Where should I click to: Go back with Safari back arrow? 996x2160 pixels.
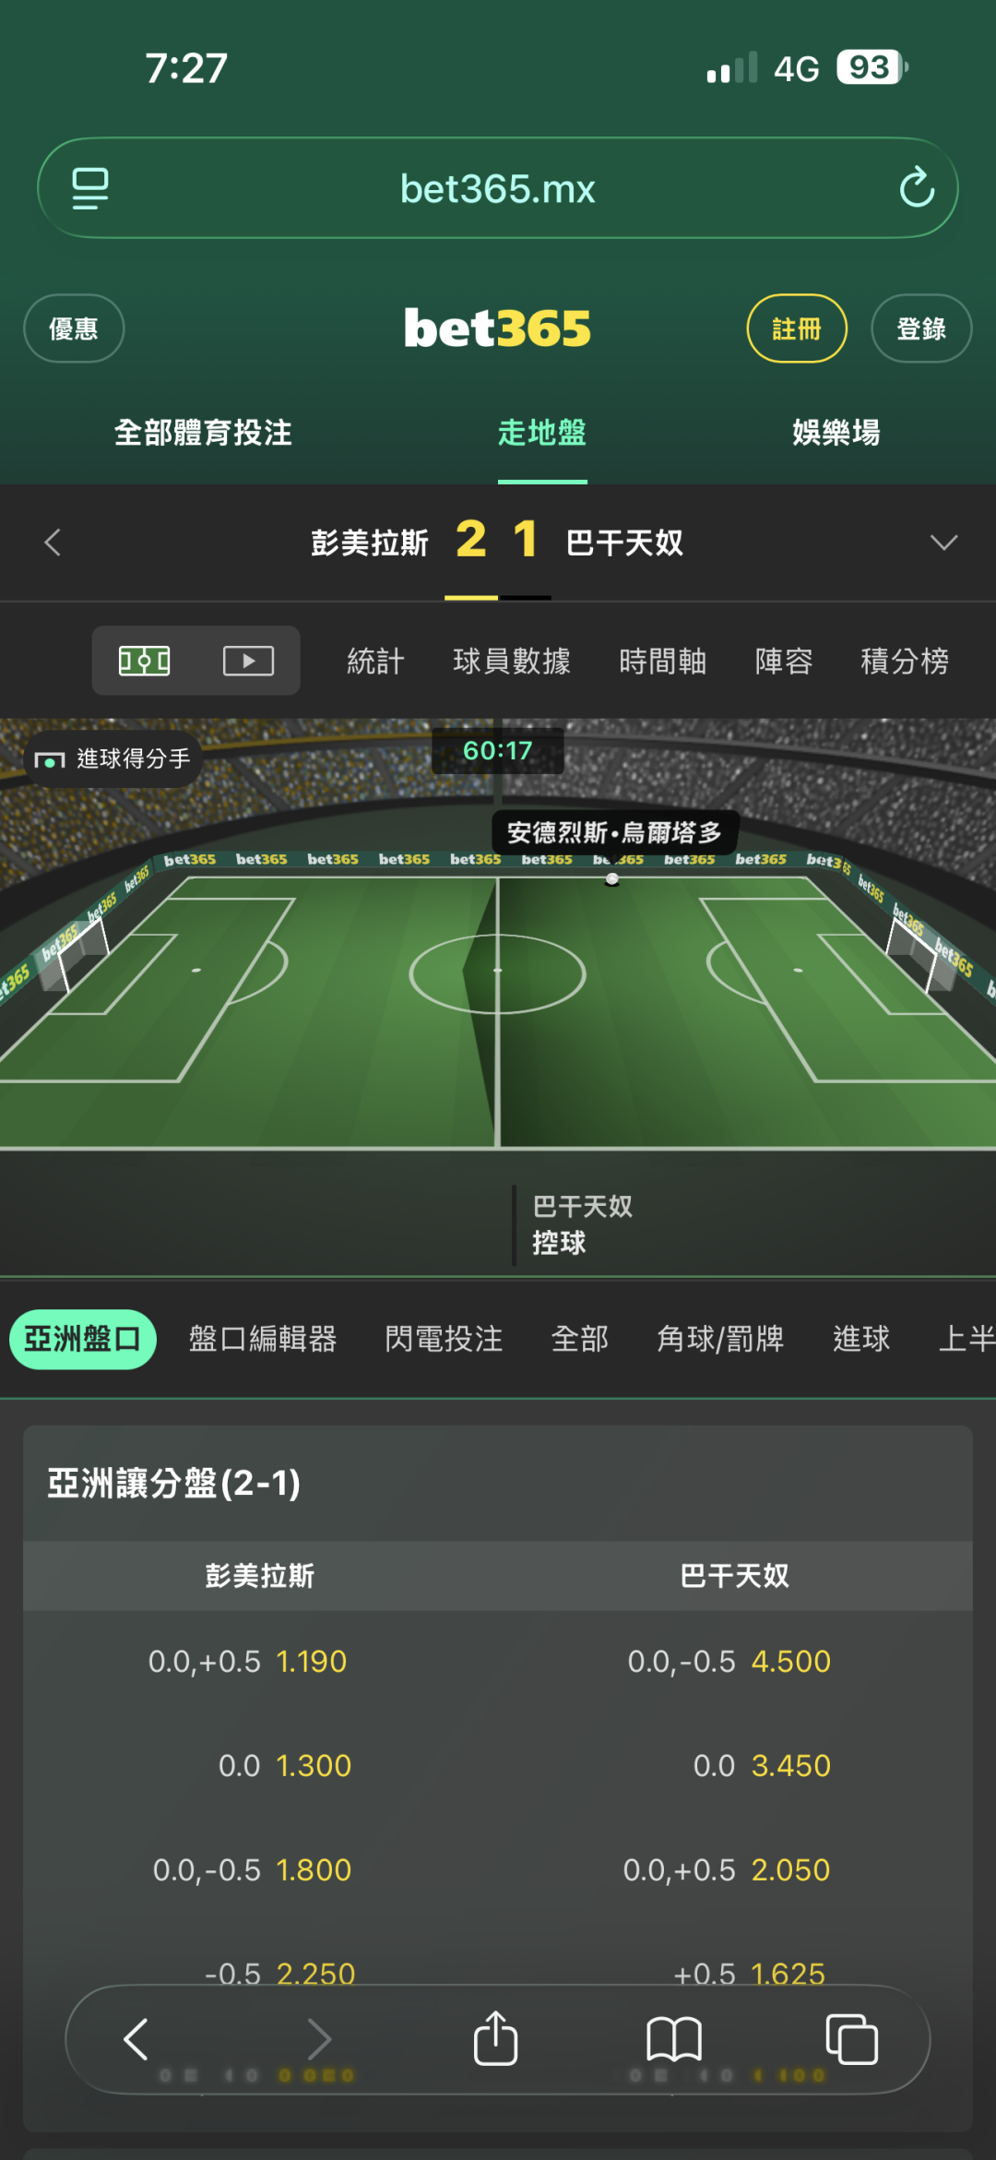(x=136, y=2039)
